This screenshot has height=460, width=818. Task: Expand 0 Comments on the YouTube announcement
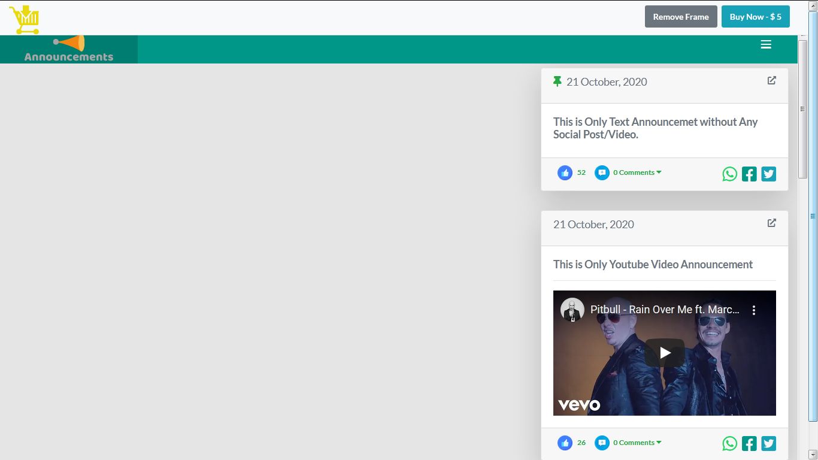click(x=637, y=443)
